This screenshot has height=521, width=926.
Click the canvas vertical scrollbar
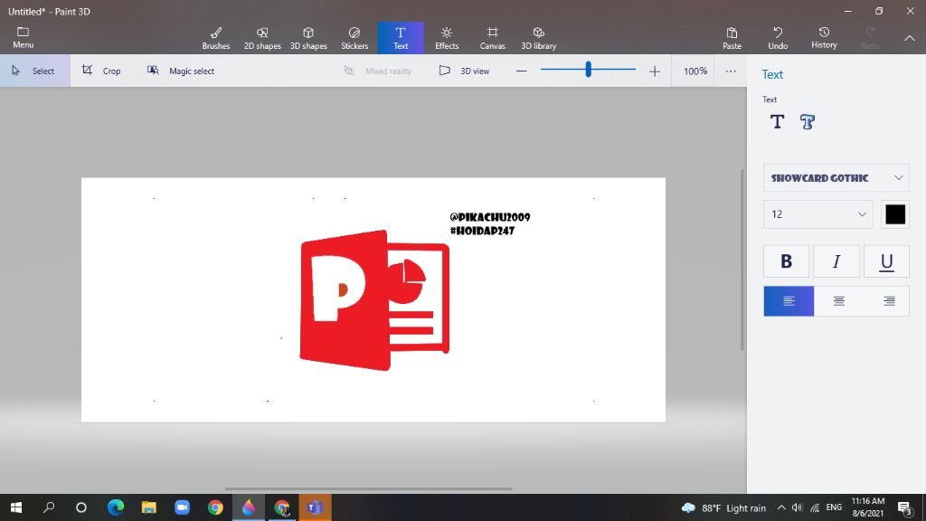743,260
